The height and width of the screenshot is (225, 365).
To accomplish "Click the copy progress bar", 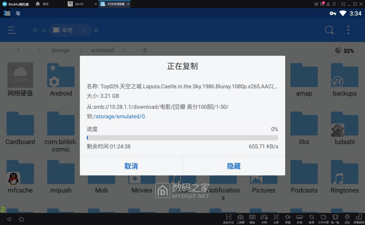I will (182, 138).
